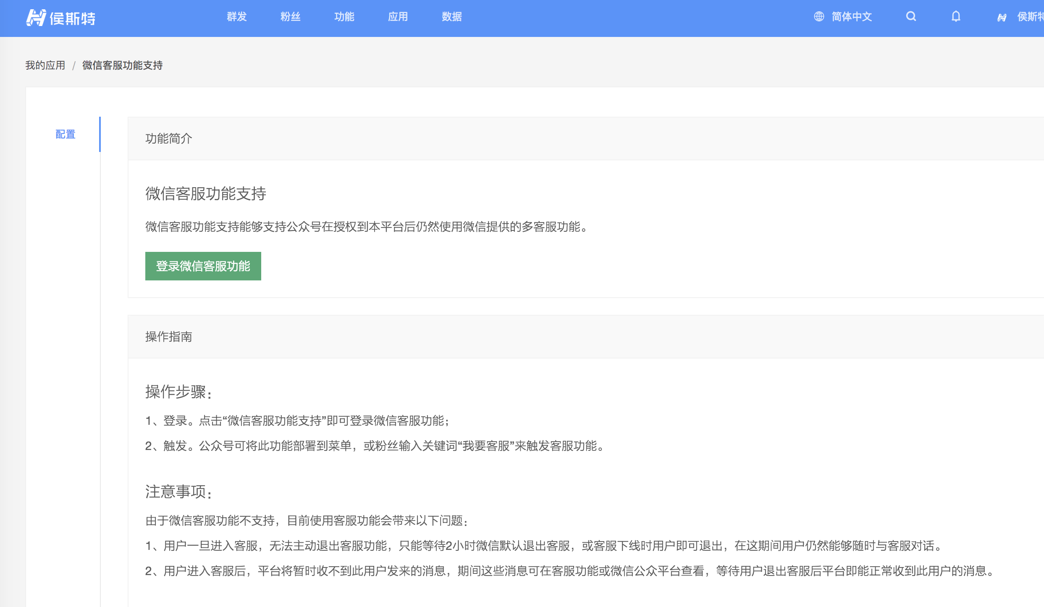Open the 粉丝 menu
The height and width of the screenshot is (607, 1044).
[291, 16]
